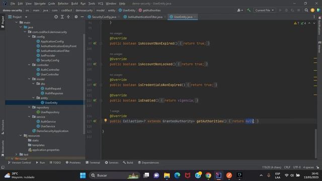Click the Search Everywhere magnifier
The width and height of the screenshot is (322, 181).
[x=306, y=10]
